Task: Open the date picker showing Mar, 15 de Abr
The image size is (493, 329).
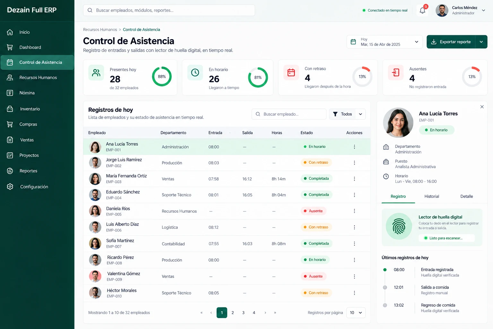Action: coord(385,42)
